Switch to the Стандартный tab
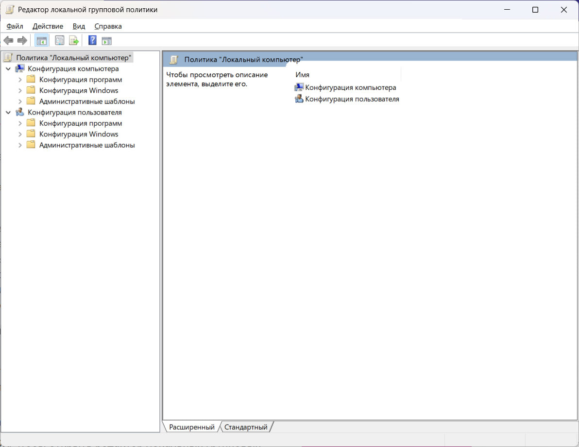 coord(245,427)
